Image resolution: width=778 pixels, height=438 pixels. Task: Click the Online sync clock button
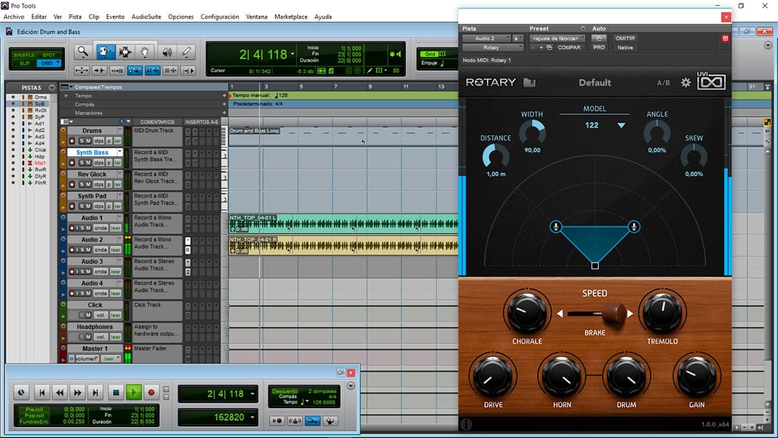tap(21, 392)
